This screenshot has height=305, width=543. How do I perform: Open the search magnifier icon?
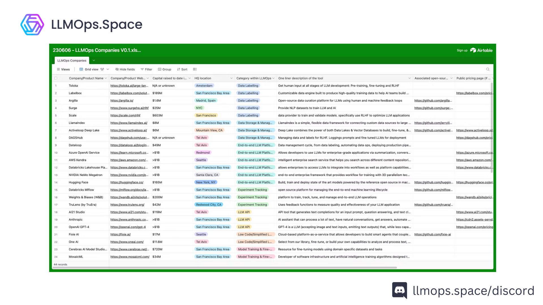click(x=488, y=69)
